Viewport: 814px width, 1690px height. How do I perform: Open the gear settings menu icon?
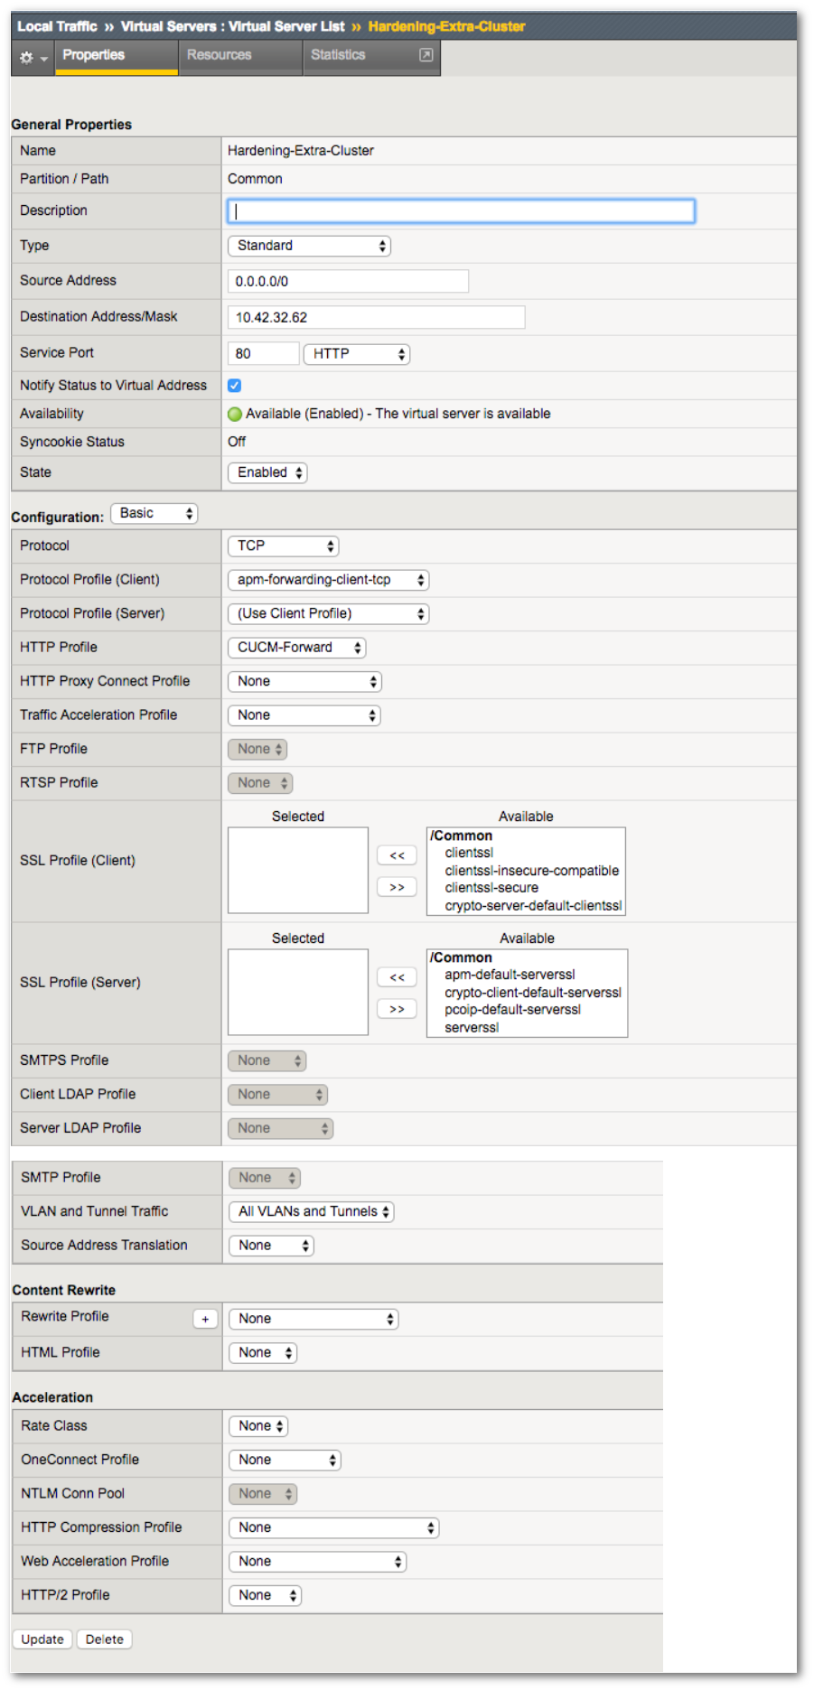click(33, 57)
